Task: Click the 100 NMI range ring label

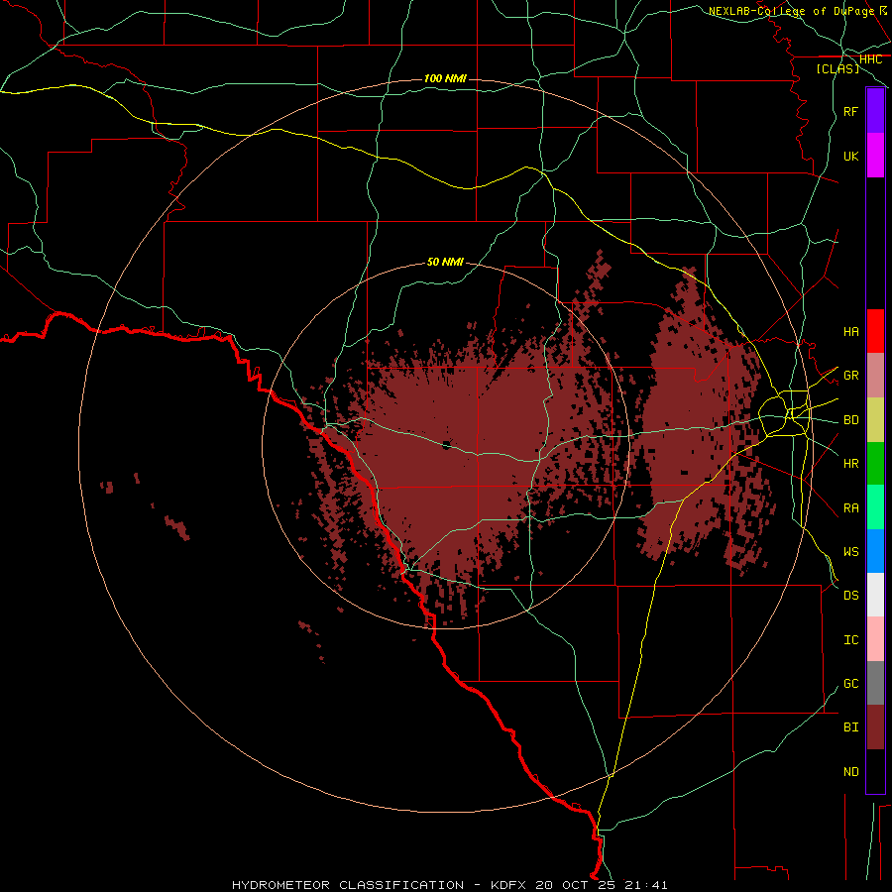Action: tap(445, 78)
